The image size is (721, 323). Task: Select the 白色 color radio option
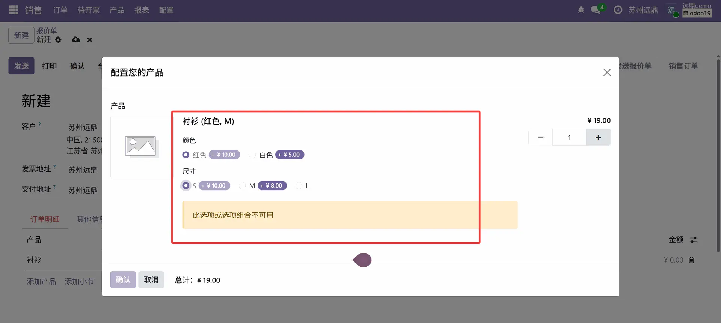(x=252, y=155)
